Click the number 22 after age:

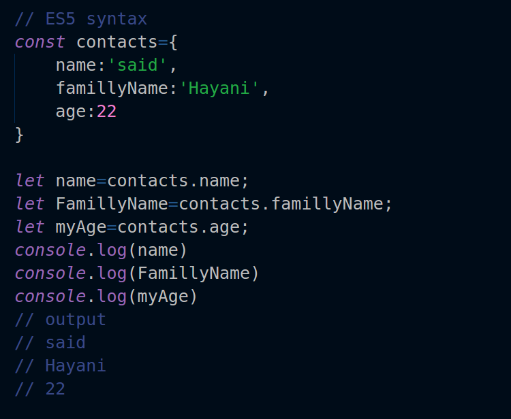(107, 111)
